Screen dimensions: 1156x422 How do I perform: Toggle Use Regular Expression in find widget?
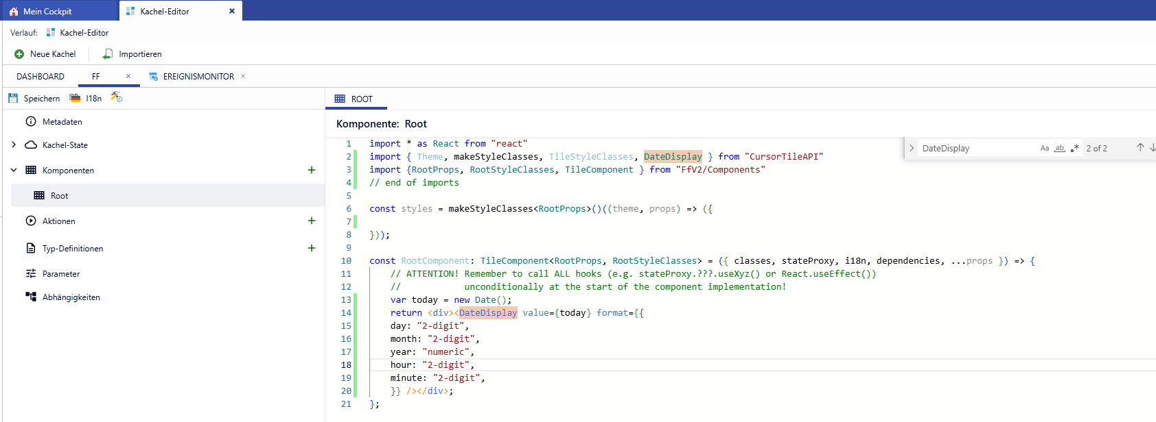click(1075, 148)
